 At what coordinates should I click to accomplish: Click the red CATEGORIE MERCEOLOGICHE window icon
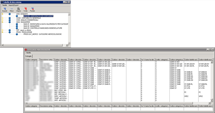click(x=26, y=50)
